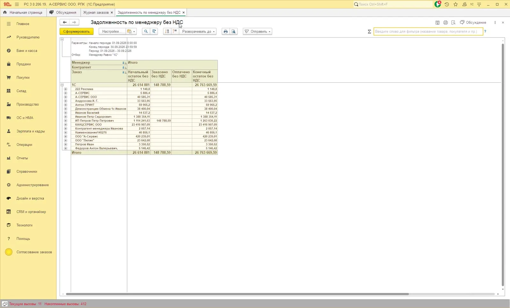Click the global search field Поиск
Viewport: 510px width, 308px height.
pos(393,4)
